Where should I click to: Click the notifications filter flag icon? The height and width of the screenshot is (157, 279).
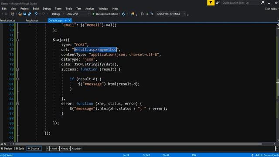pos(211,3)
